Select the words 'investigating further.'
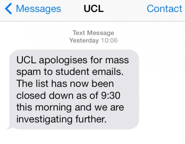Viewport: 185px width, 144px height. pyautogui.click(x=61, y=120)
